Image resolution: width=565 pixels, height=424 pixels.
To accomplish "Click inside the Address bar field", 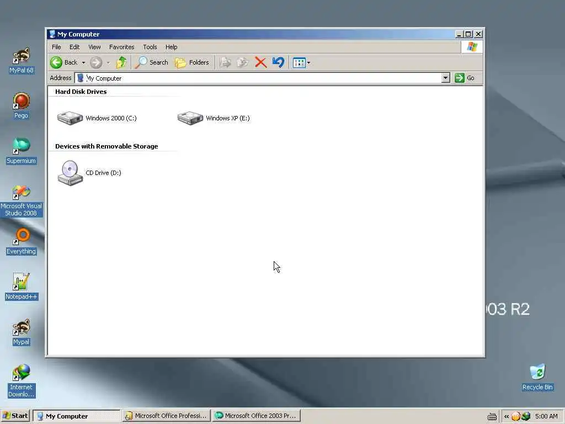I will pos(258,78).
